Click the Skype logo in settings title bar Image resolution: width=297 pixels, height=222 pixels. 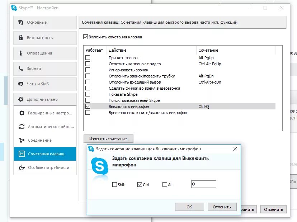click(x=14, y=8)
